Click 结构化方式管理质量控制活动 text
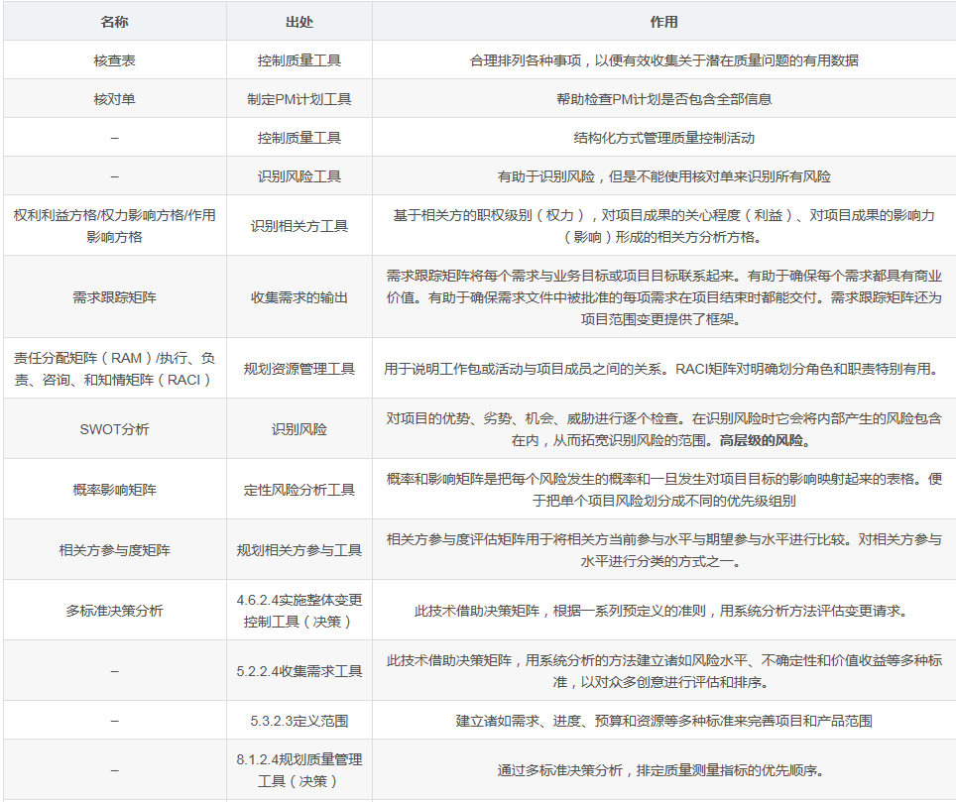This screenshot has height=802, width=956. click(664, 138)
